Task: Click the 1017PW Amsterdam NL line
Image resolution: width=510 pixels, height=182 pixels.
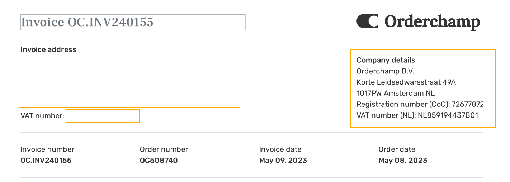Action: [x=396, y=93]
